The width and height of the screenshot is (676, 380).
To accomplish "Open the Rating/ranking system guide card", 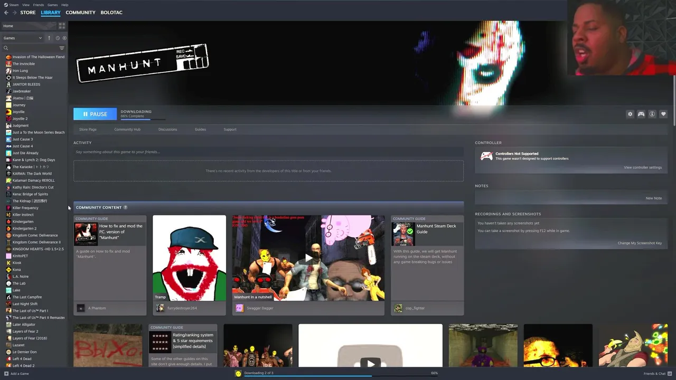I will (x=183, y=346).
